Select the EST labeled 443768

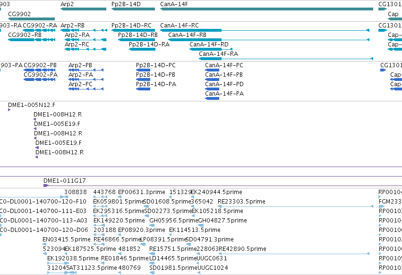pyautogui.click(x=104, y=192)
